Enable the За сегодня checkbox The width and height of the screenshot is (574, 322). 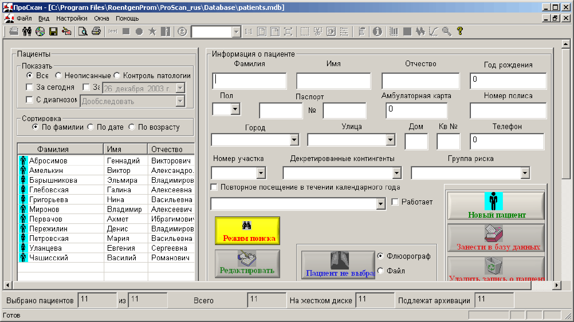coord(29,87)
